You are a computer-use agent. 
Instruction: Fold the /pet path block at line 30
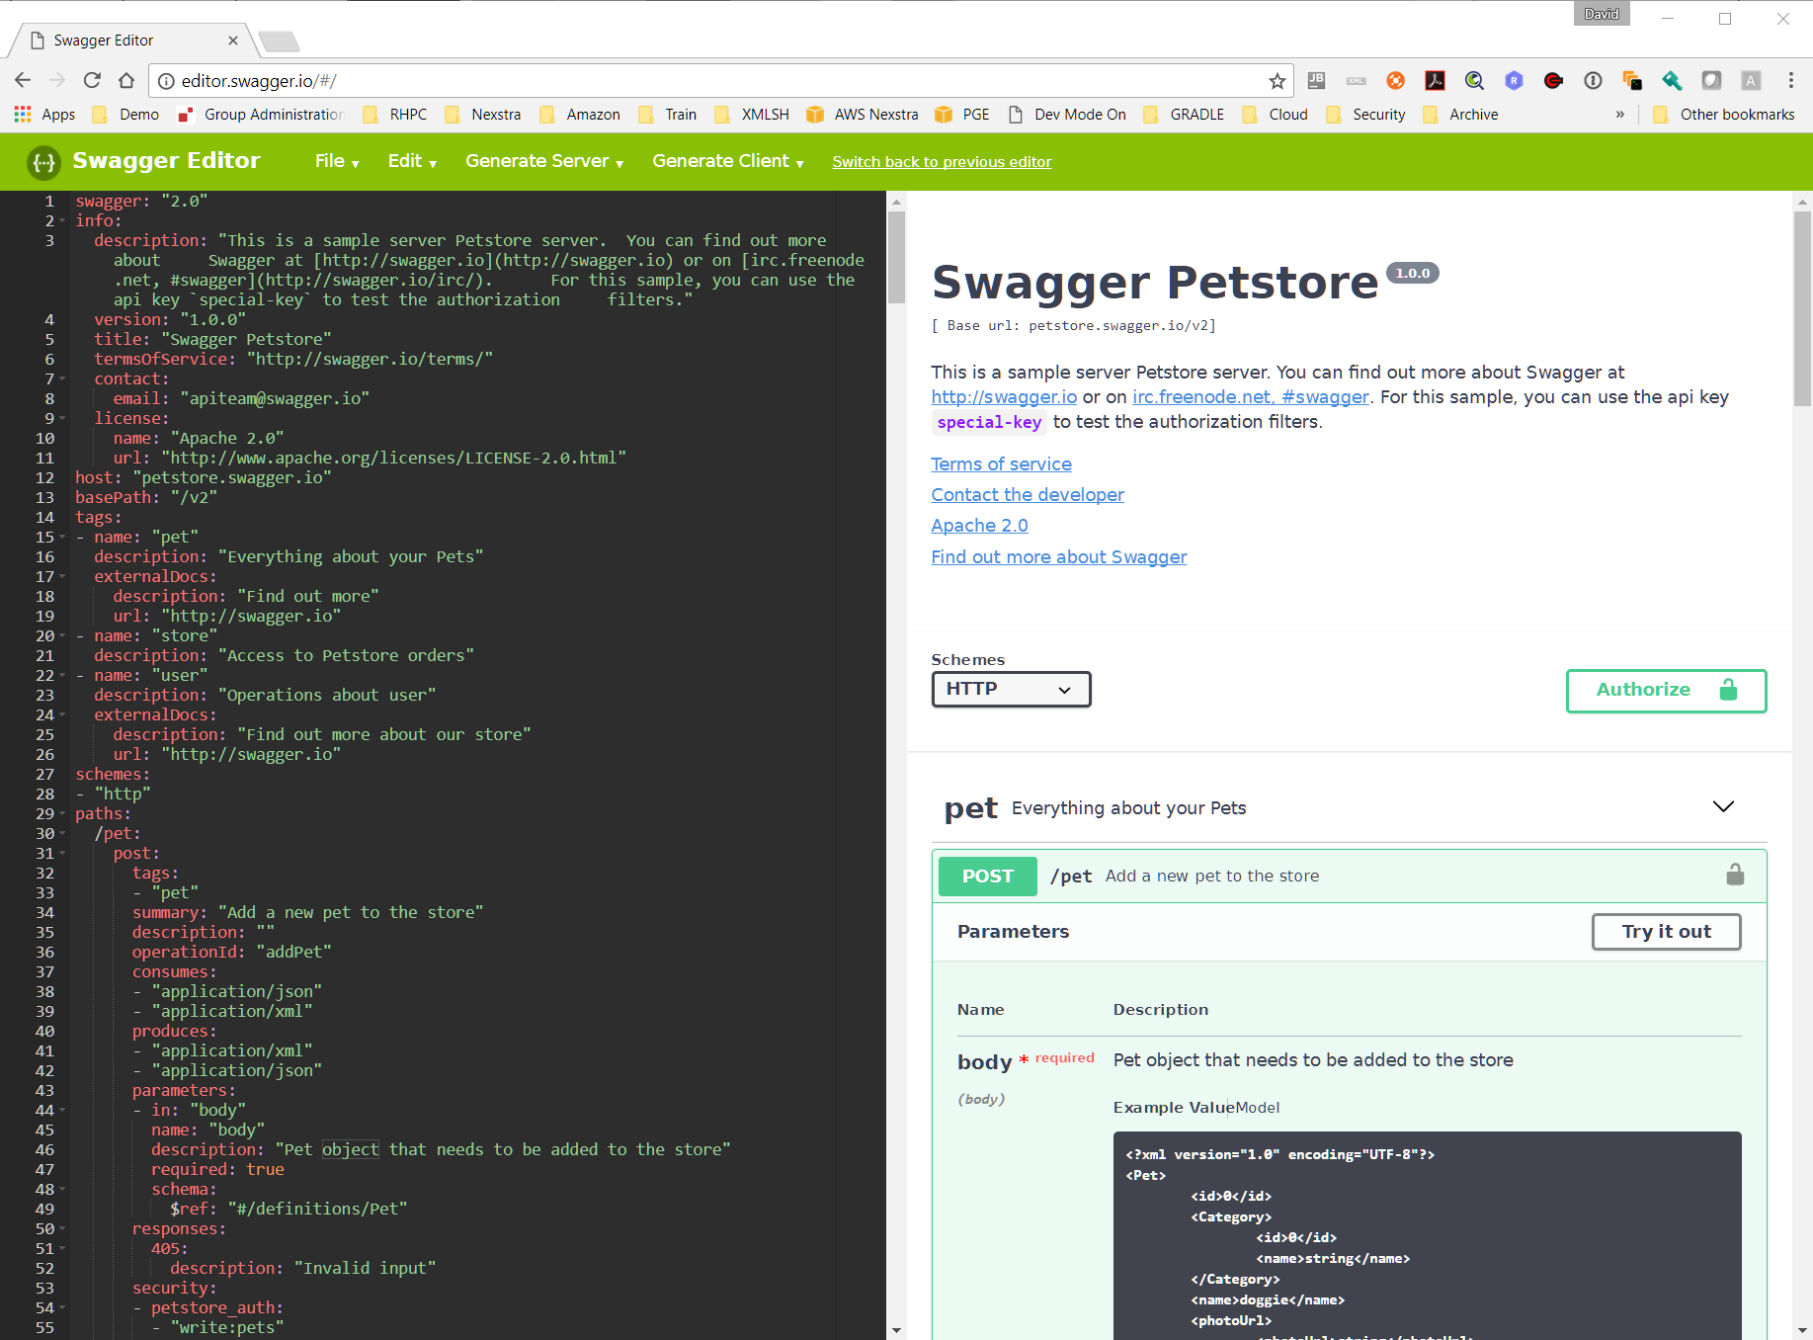(x=62, y=833)
